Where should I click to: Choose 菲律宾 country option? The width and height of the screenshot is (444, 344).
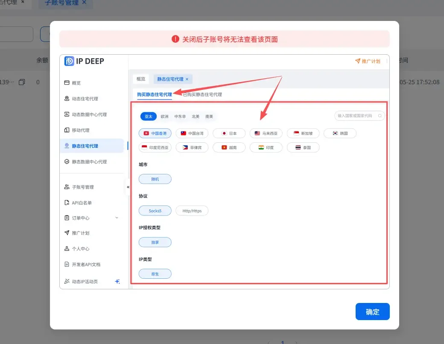tap(192, 147)
